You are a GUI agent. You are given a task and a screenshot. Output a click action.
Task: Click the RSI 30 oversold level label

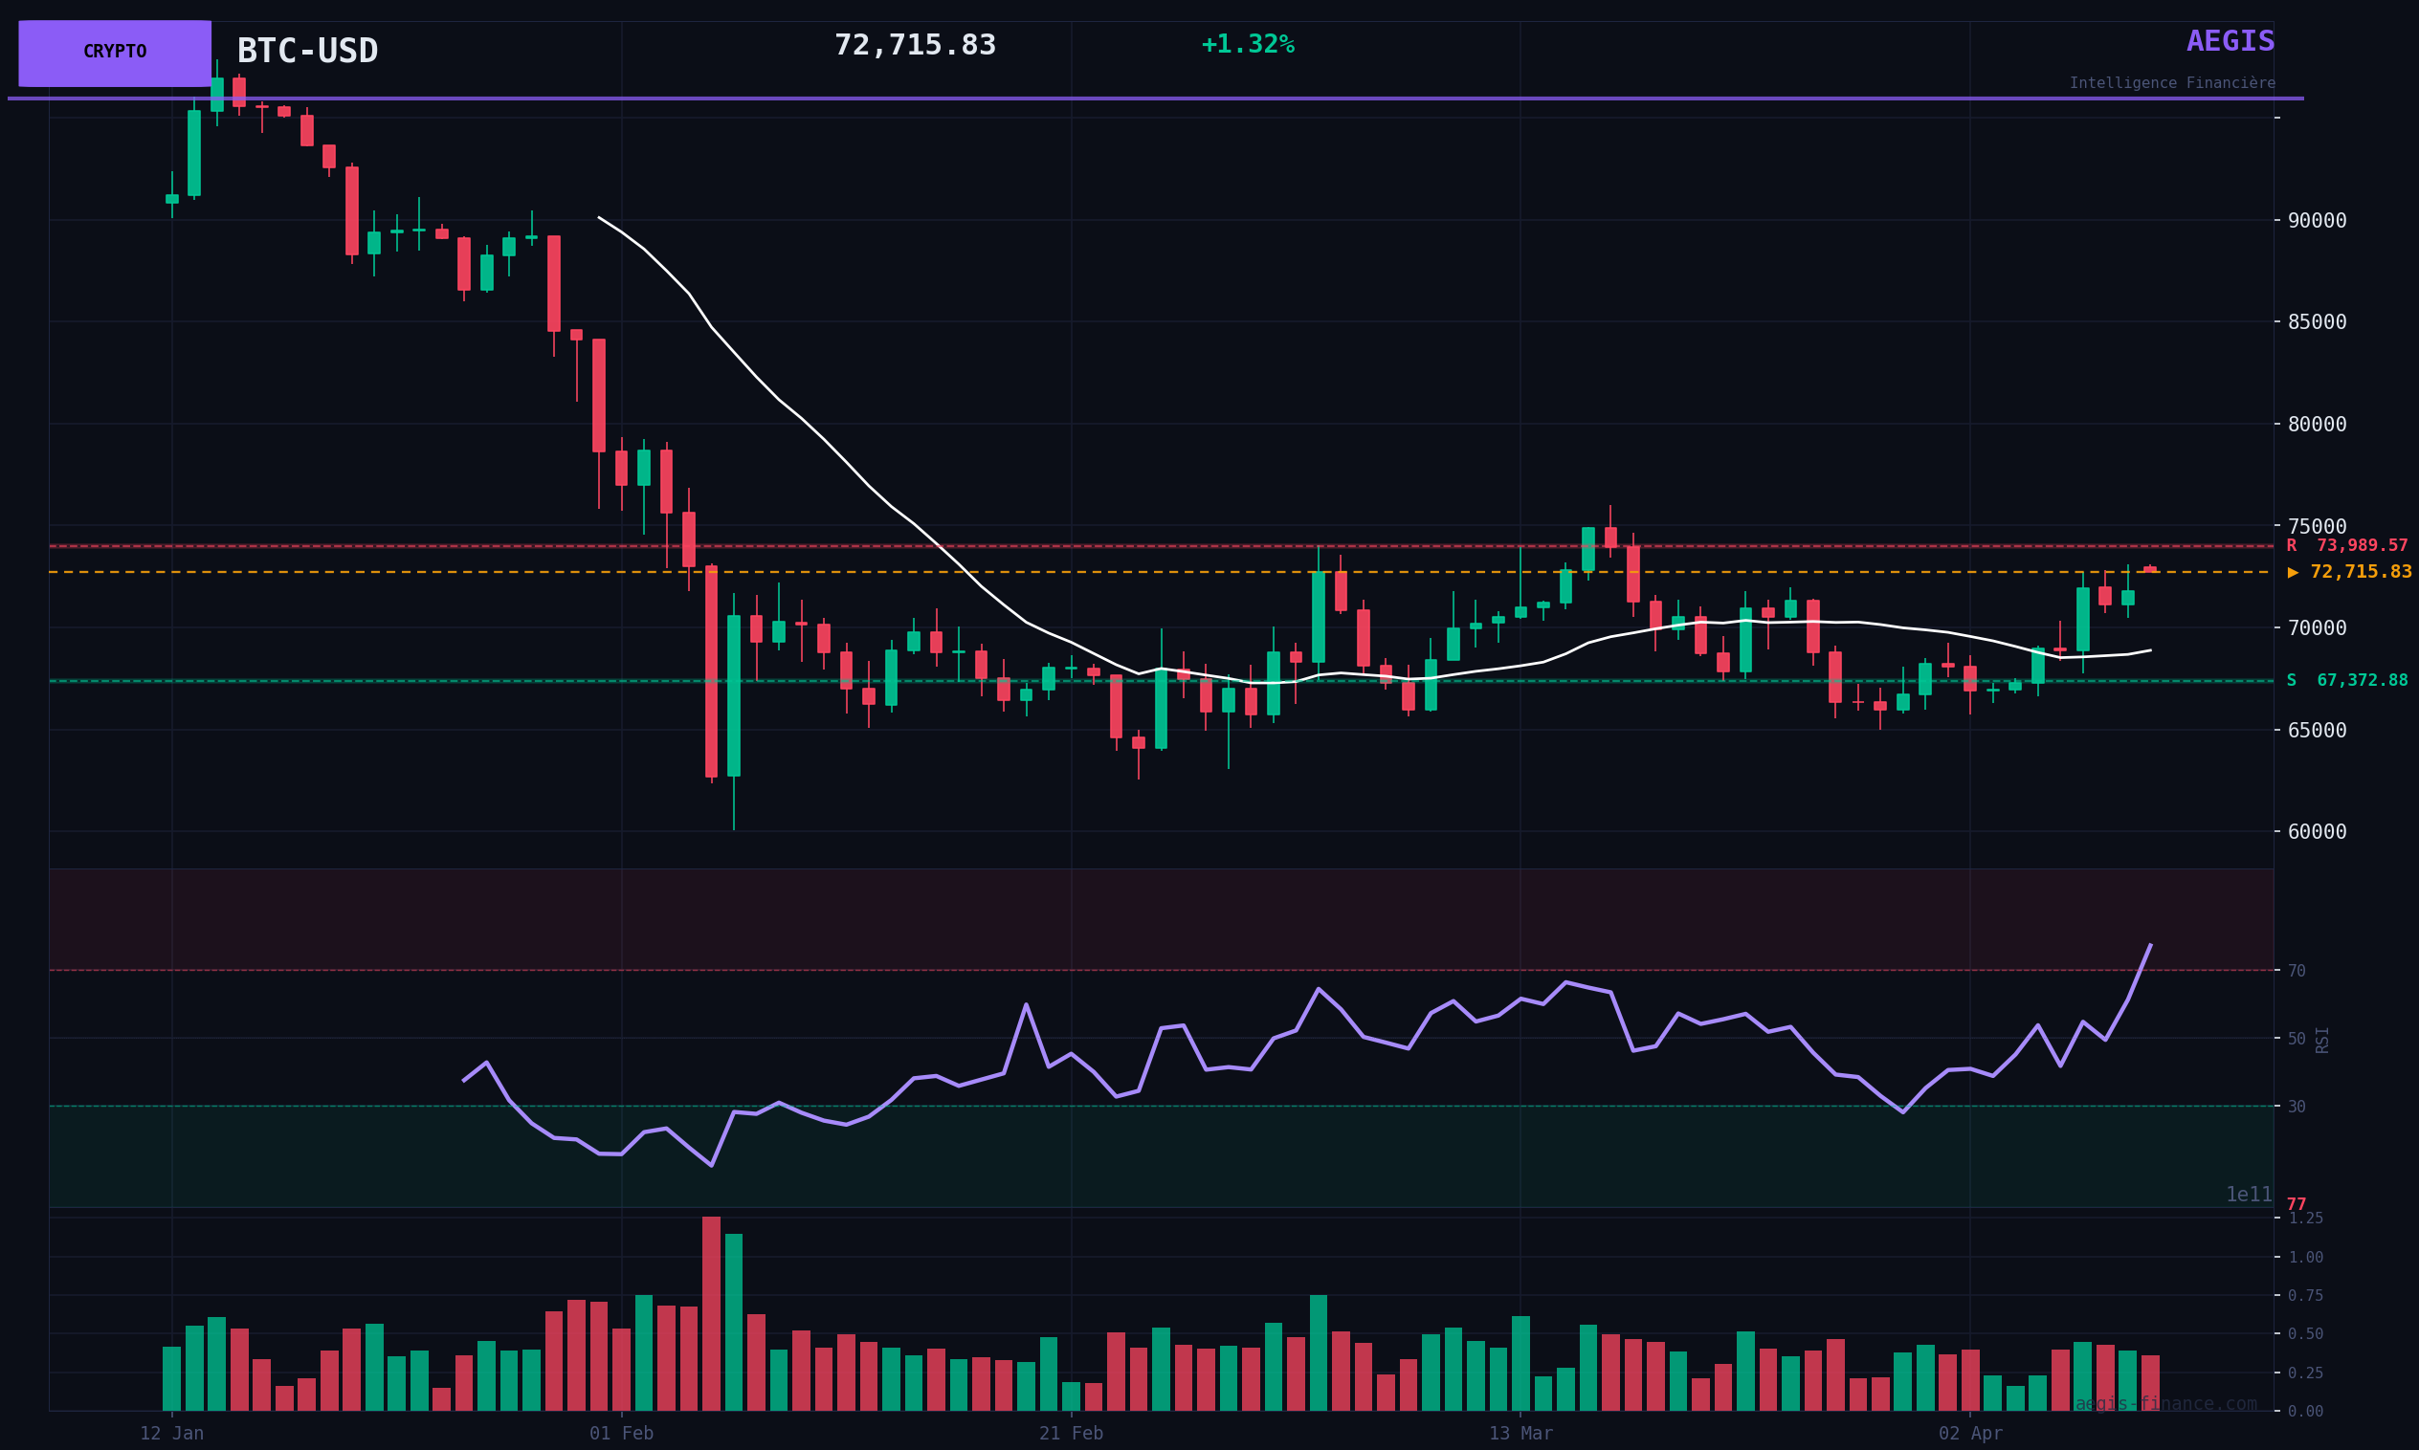pyautogui.click(x=2296, y=1107)
